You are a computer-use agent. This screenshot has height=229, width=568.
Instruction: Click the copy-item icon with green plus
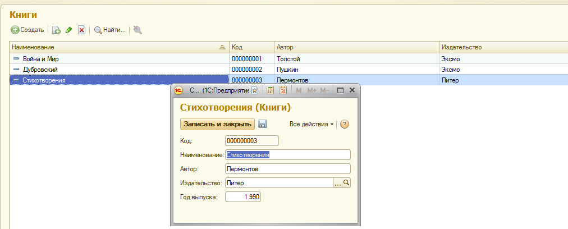coord(56,30)
